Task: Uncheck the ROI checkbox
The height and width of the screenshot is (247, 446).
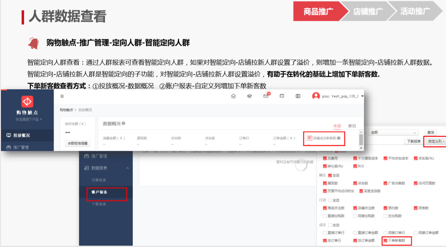Action: coord(355,166)
